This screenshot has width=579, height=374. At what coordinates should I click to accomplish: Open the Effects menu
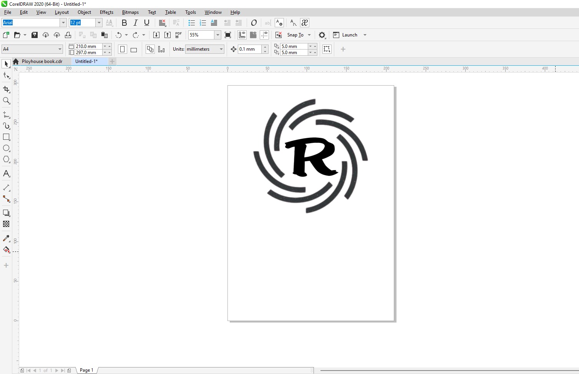point(106,12)
